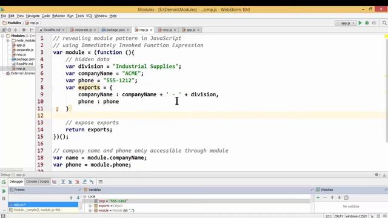The width and height of the screenshot is (388, 218).
Task: Expand the node_modules folder
Action: point(8,41)
